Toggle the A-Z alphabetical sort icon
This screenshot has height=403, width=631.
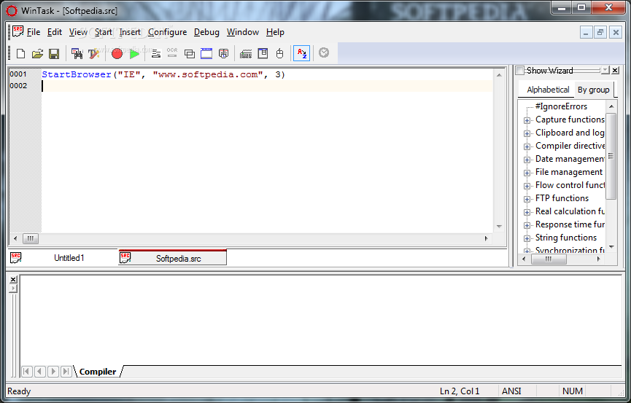[302, 53]
